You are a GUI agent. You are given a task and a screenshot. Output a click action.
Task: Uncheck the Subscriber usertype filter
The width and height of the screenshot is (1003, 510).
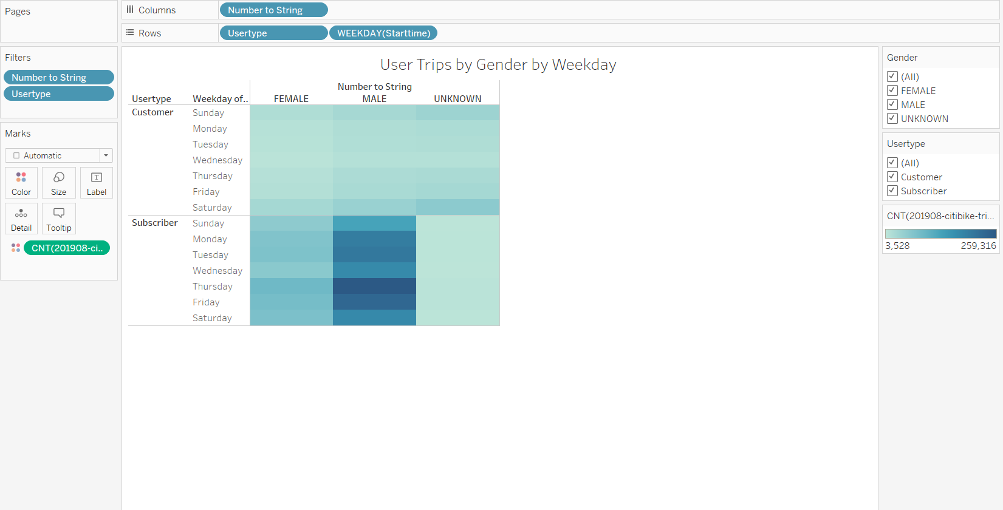tap(892, 191)
